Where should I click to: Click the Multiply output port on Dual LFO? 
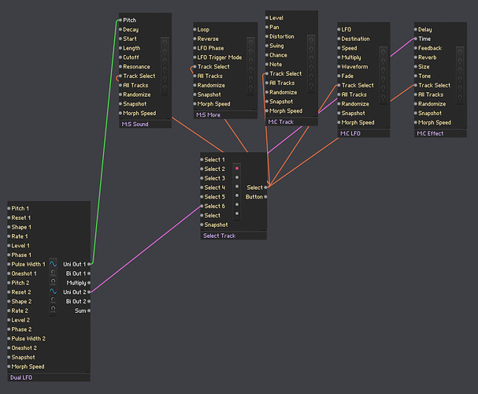coord(89,283)
